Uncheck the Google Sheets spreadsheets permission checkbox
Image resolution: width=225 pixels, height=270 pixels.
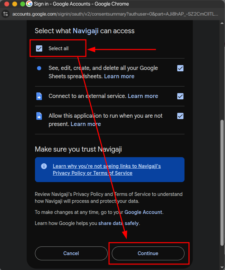[x=180, y=68]
